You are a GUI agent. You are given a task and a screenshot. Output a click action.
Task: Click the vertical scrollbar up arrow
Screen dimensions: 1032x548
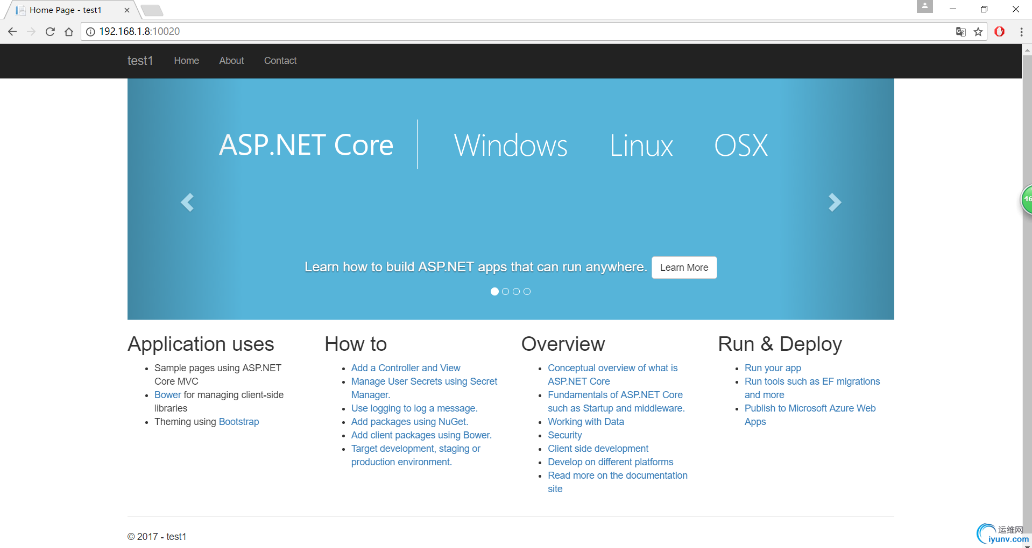1027,49
